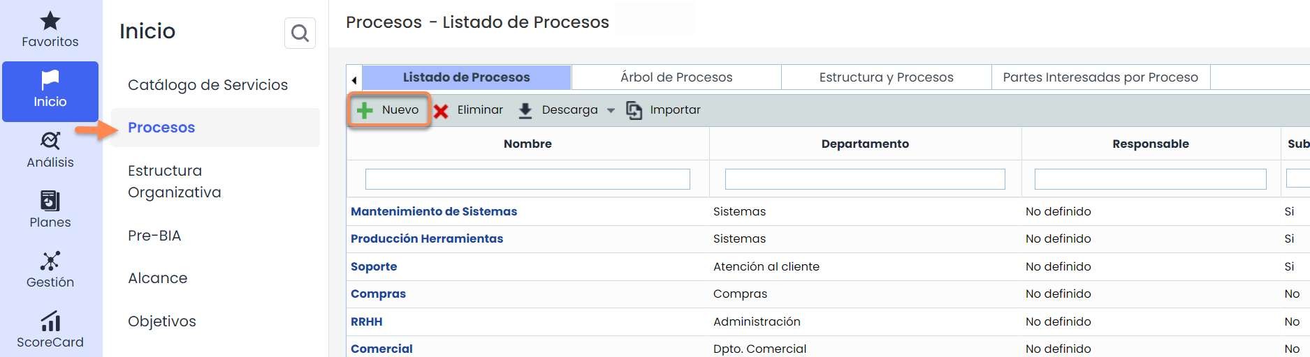Select Partes Interesadas por Proceso tab
Screen dimensions: 1310x357
1100,77
